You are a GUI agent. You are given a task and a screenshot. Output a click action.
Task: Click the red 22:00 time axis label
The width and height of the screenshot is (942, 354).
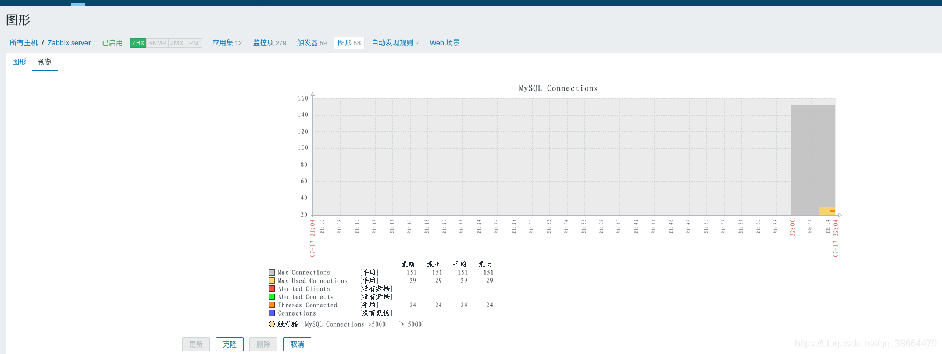(793, 227)
